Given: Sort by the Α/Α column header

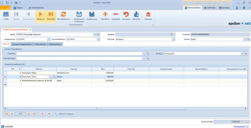Looking at the screenshot, I should click(x=14, y=69).
